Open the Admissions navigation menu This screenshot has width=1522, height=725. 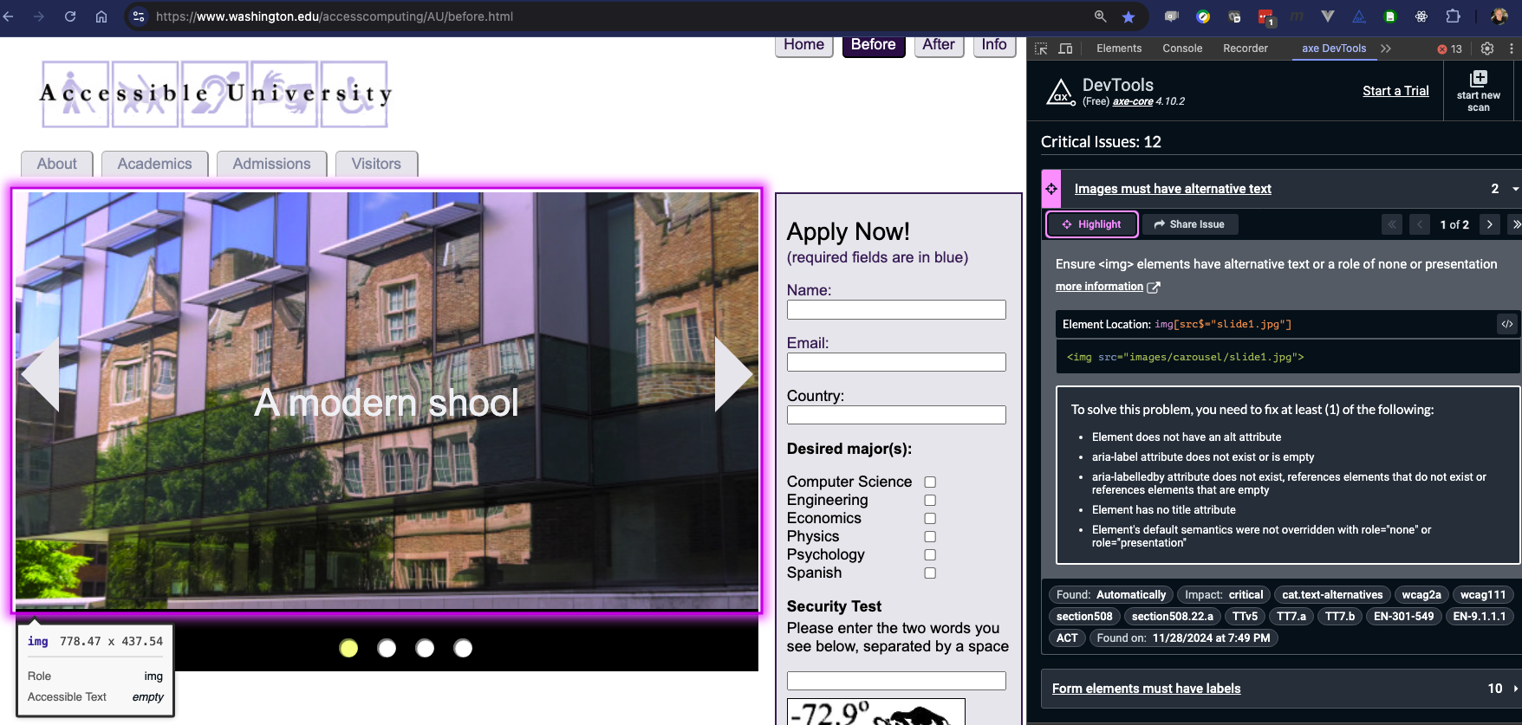(271, 164)
